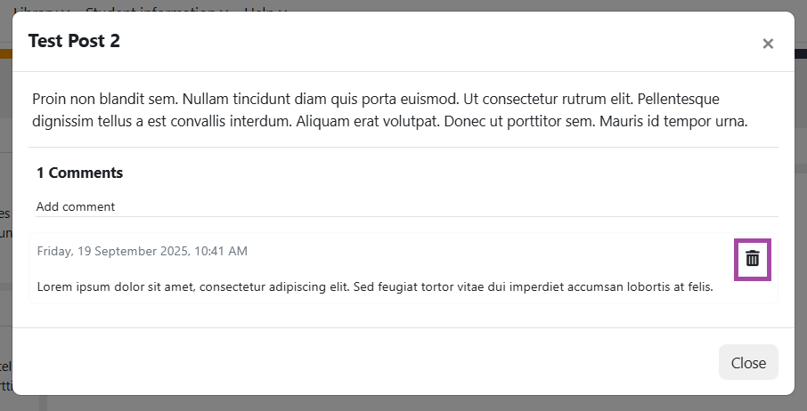Screen dimensions: 807x411
Task: Click the 1 Comments heading
Action: tap(80, 173)
